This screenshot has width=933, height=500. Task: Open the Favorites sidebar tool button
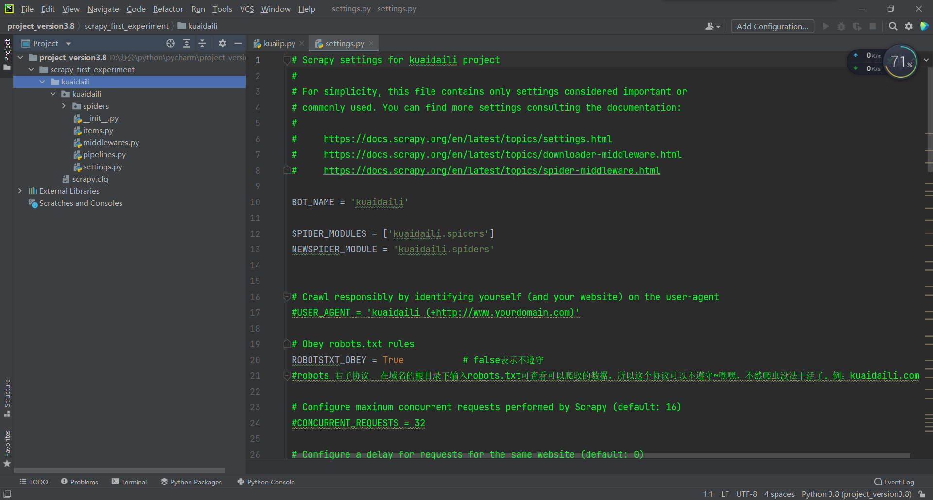7,448
